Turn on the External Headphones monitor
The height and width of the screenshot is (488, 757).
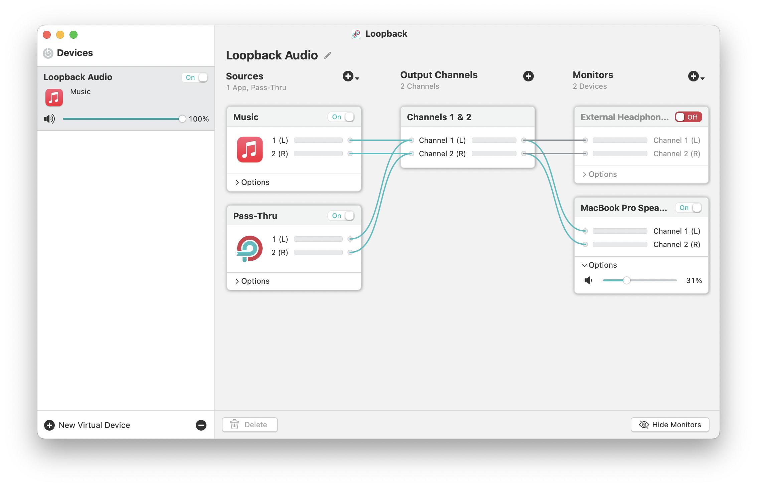click(x=688, y=117)
